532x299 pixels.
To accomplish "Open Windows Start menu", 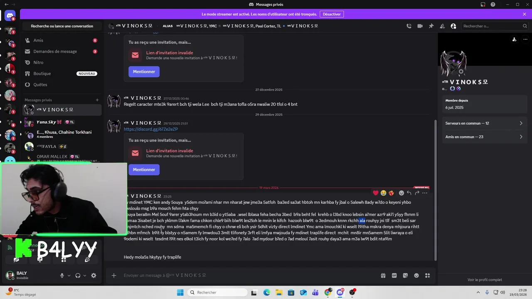I will (180, 292).
